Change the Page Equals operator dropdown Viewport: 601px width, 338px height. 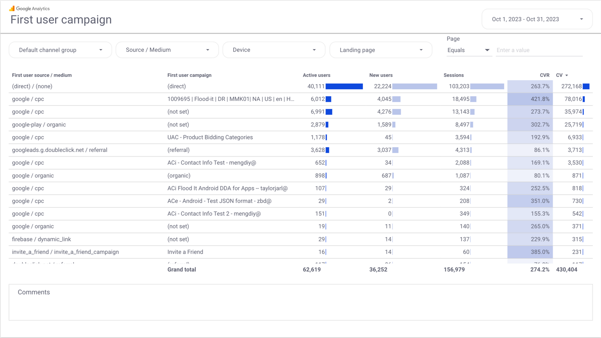(x=468, y=50)
